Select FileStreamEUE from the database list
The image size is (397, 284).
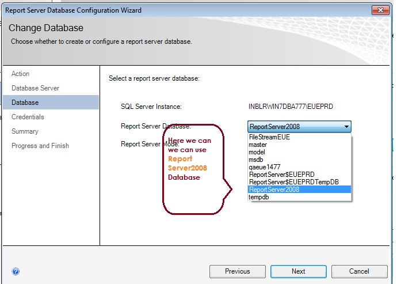[299, 137]
